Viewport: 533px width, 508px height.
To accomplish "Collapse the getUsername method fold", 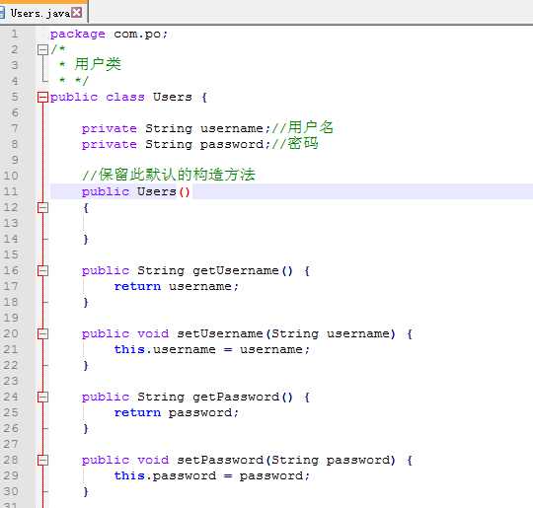I will tap(42, 271).
